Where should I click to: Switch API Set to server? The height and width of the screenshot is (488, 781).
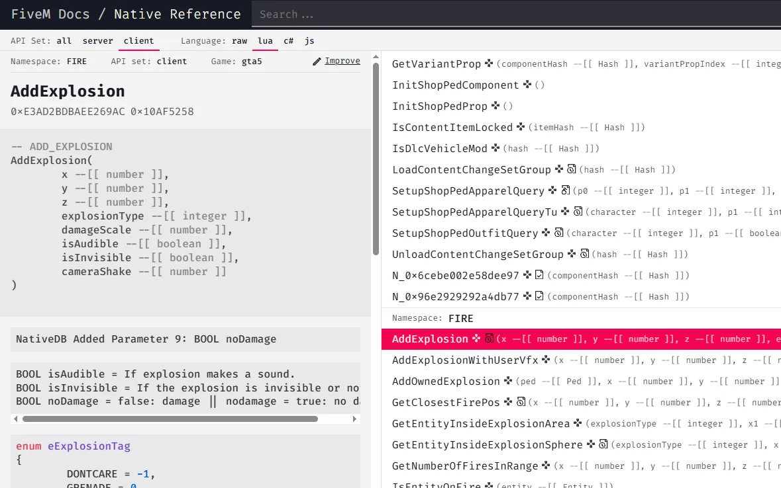coord(97,40)
